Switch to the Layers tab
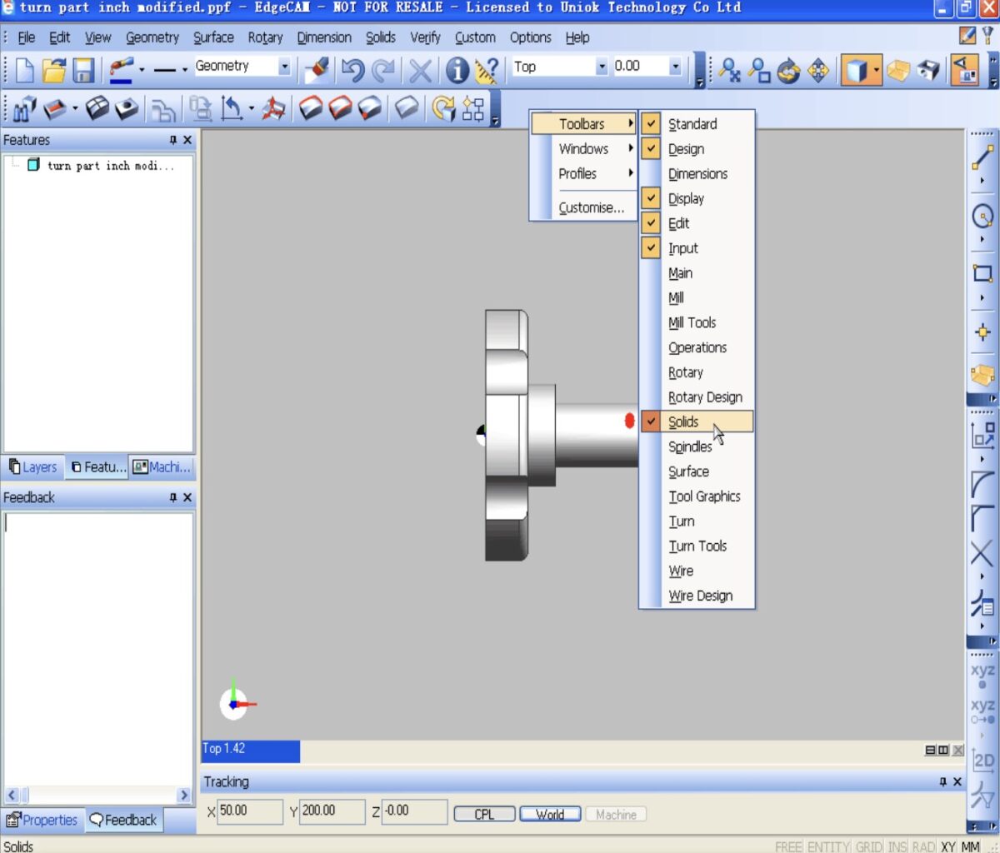Screen dimensions: 1000x853 [33, 467]
